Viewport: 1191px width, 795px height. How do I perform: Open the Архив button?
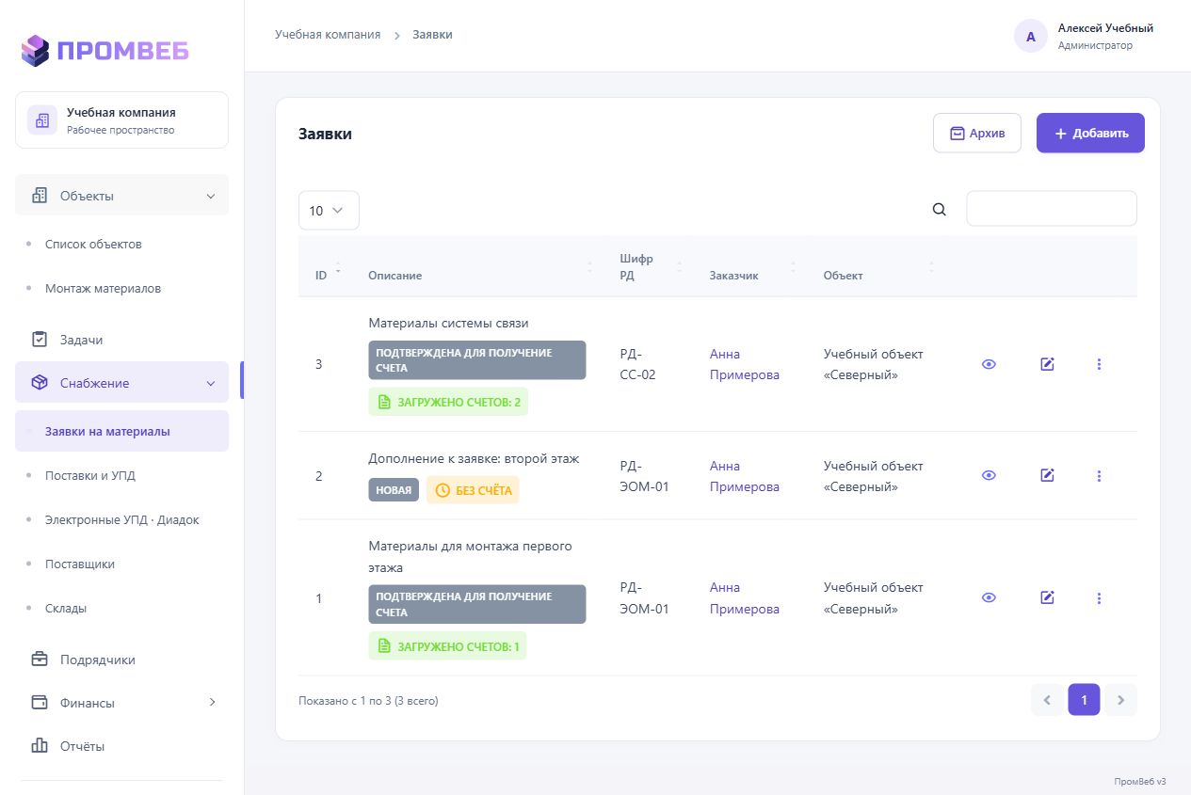(x=977, y=133)
